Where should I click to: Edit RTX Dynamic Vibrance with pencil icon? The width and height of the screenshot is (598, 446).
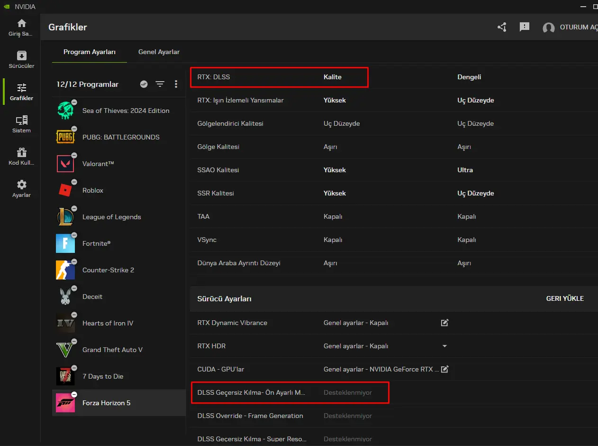point(444,323)
